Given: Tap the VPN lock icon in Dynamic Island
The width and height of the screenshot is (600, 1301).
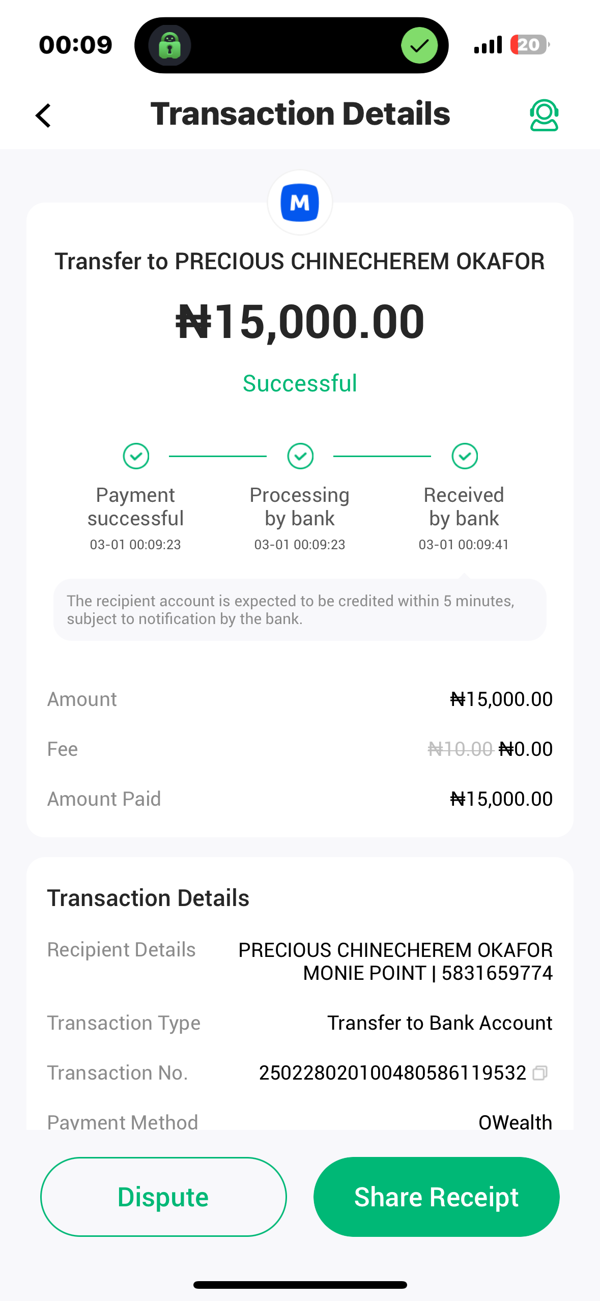Looking at the screenshot, I should [170, 45].
